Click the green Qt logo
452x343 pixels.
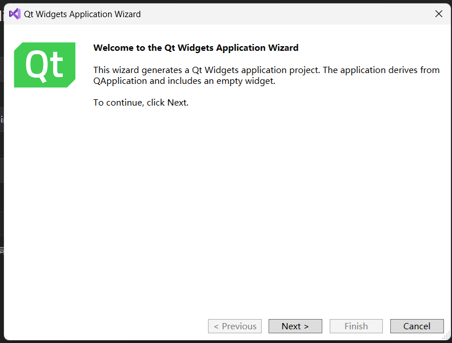point(45,65)
